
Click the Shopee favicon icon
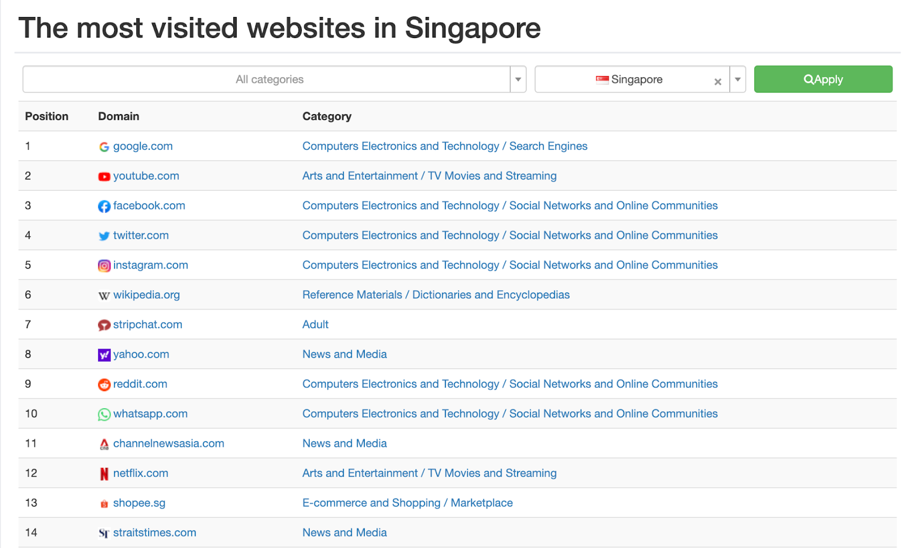[104, 504]
